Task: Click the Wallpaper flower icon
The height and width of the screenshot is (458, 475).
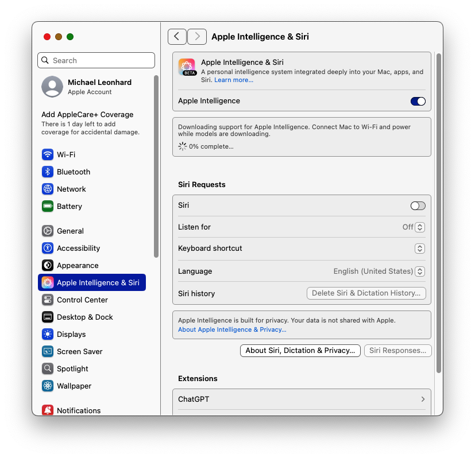Action: point(48,386)
